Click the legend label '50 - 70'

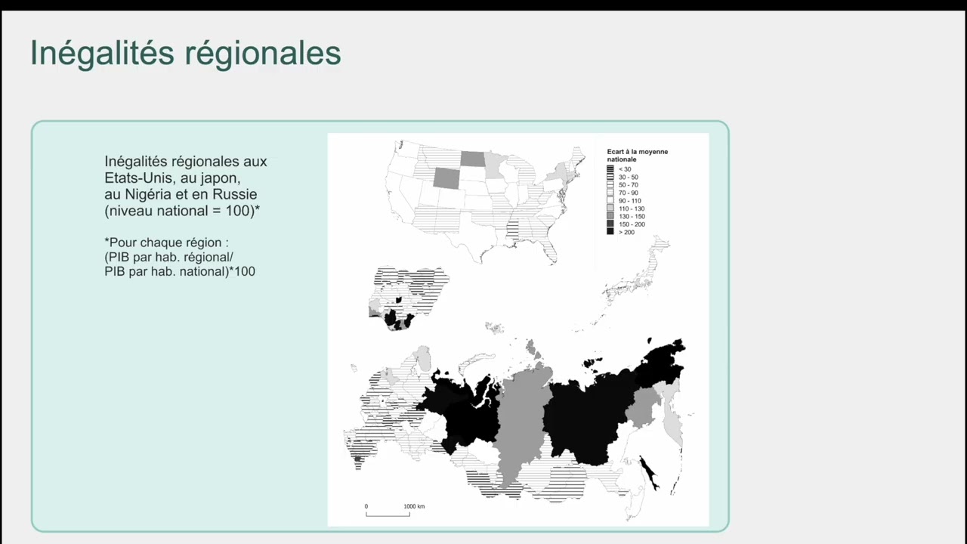(629, 185)
